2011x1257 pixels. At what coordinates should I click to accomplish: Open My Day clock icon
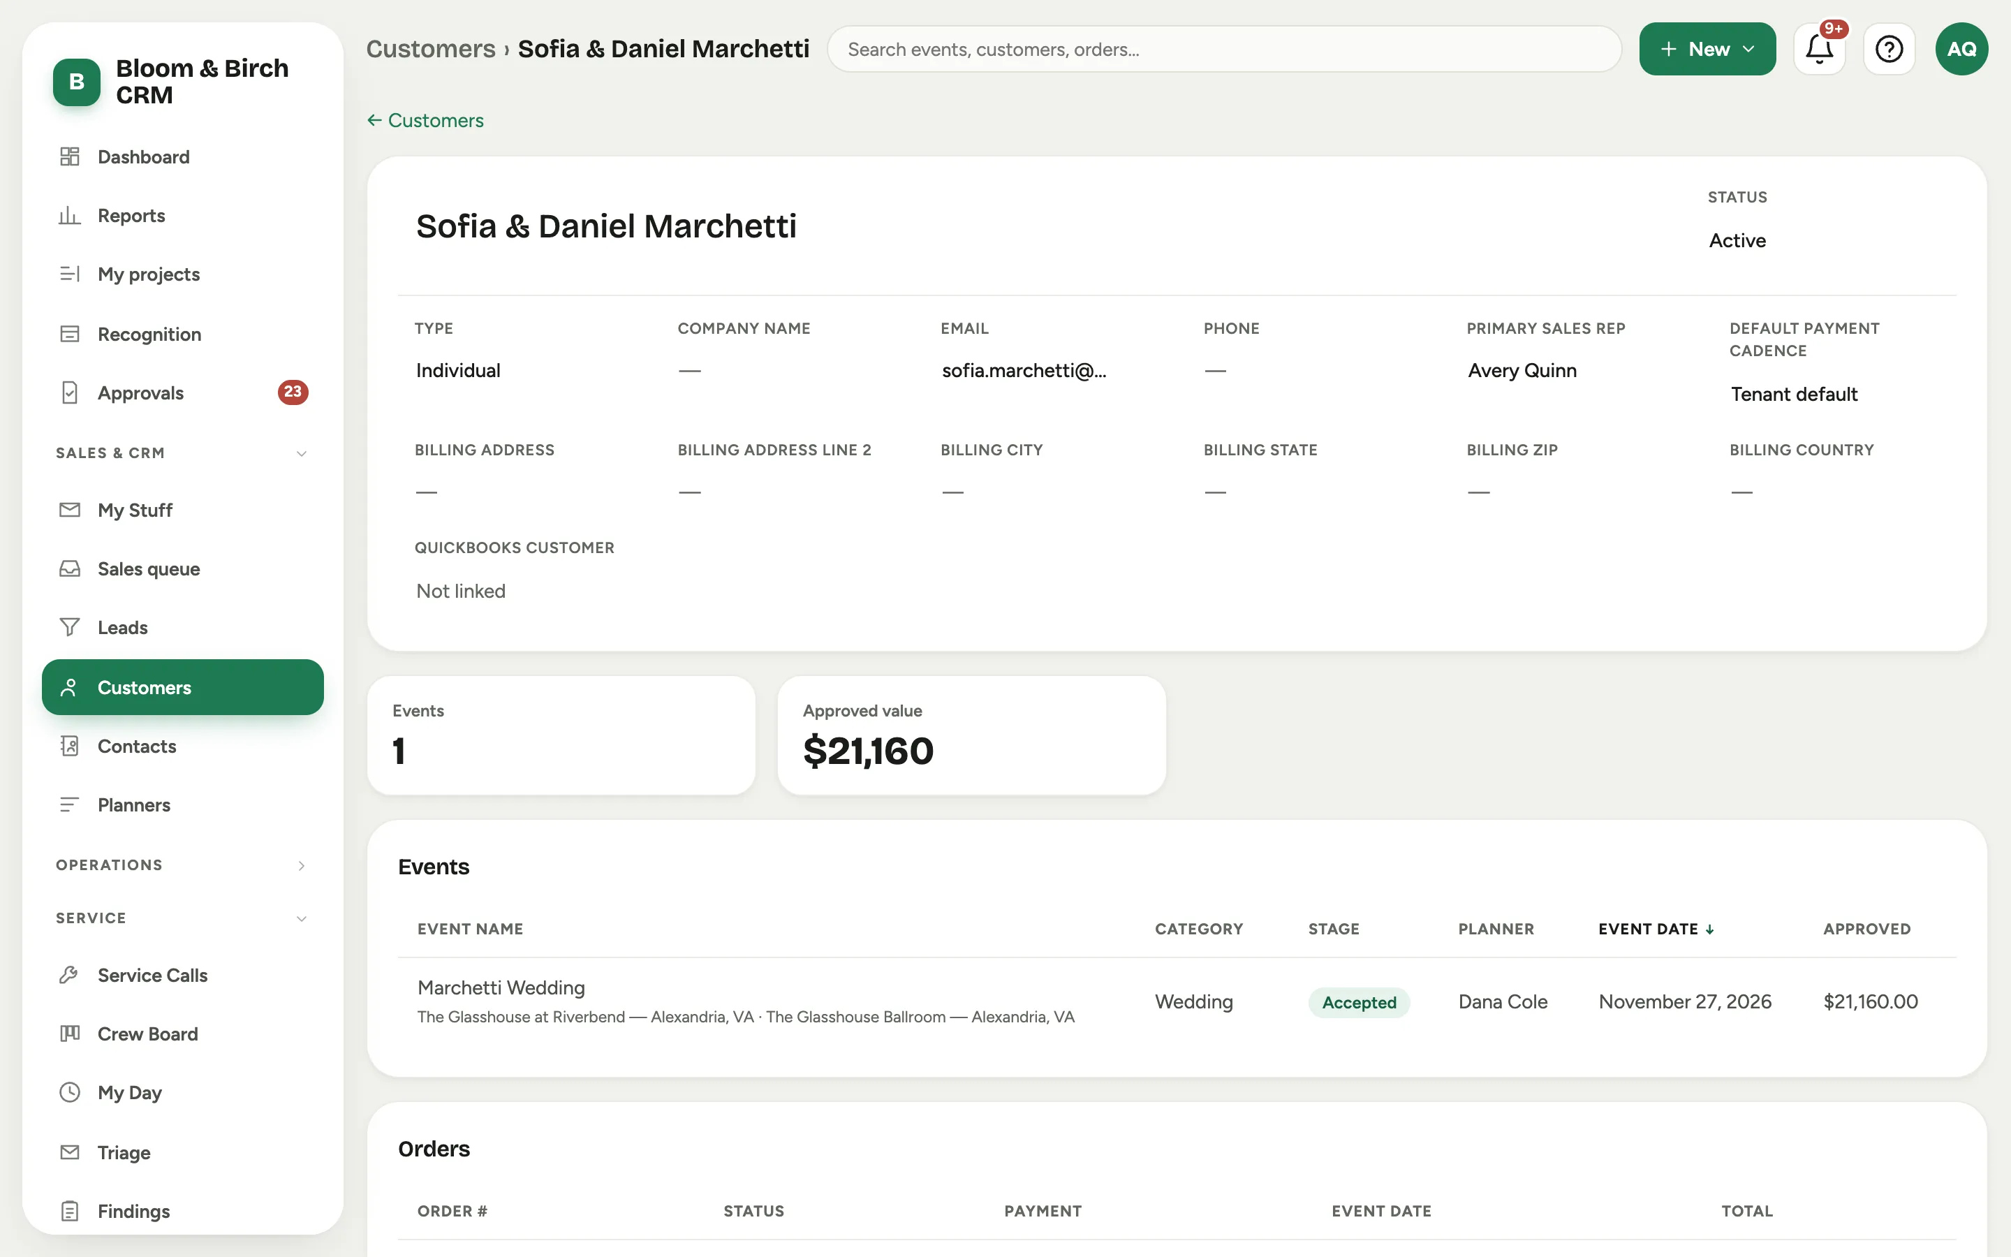click(70, 1091)
